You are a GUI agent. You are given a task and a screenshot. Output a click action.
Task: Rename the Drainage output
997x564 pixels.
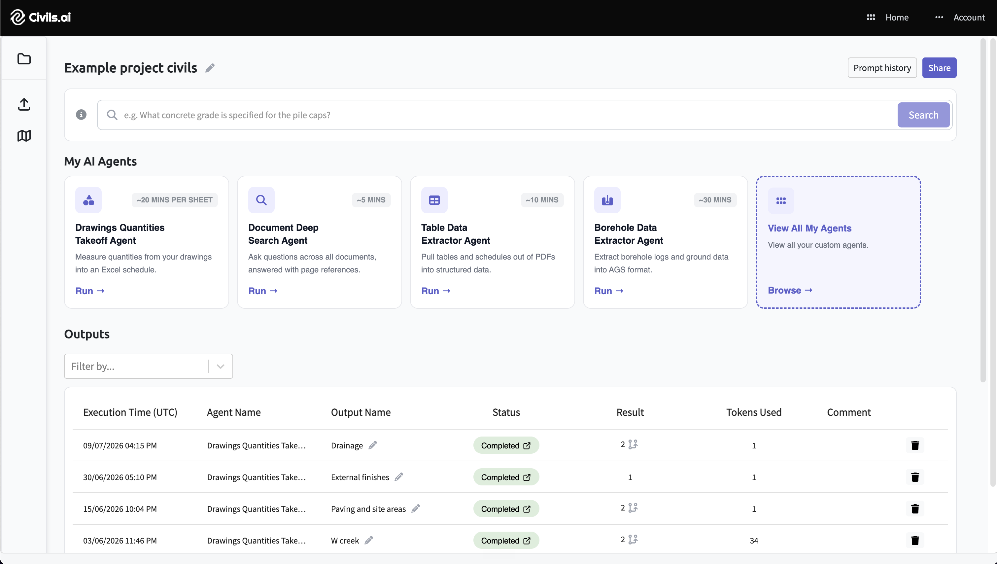[x=372, y=445]
